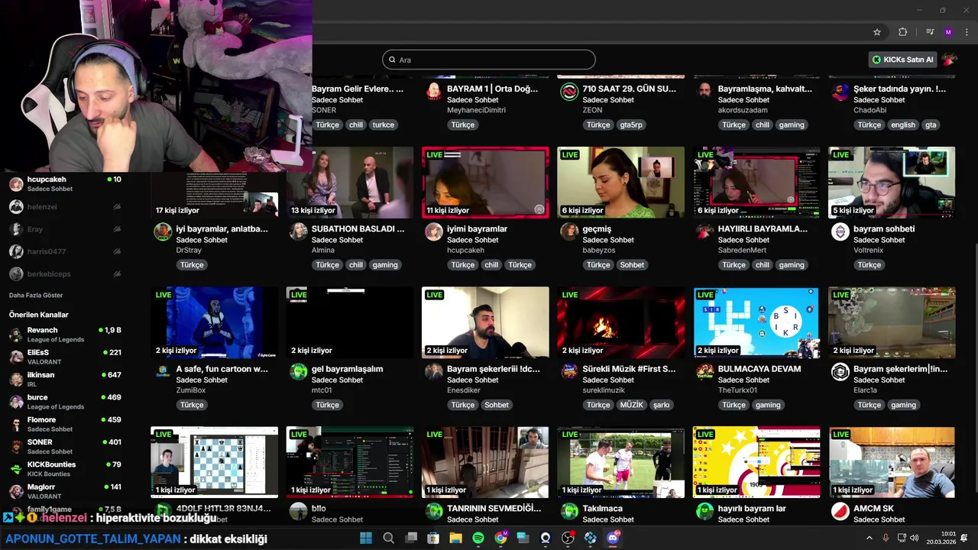Open the Kick user avatar at top right

click(x=950, y=60)
